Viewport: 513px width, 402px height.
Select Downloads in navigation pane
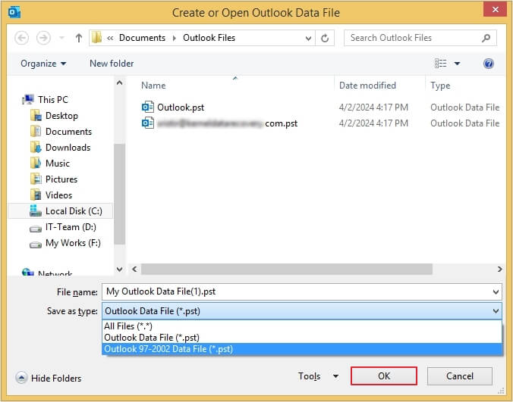[68, 148]
